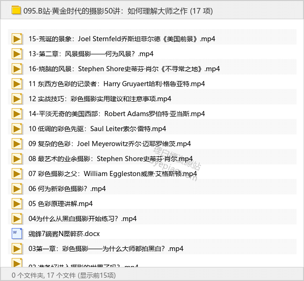Image resolution: width=304 pixels, height=281 pixels.
Task: Click video icon for 08 最艺术的业余摄影 file
Action: (17, 159)
